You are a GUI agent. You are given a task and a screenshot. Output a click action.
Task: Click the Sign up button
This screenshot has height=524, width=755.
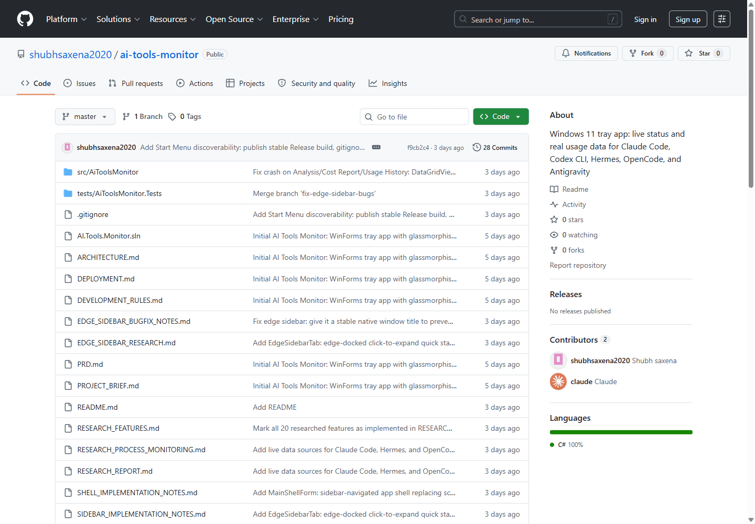click(688, 19)
